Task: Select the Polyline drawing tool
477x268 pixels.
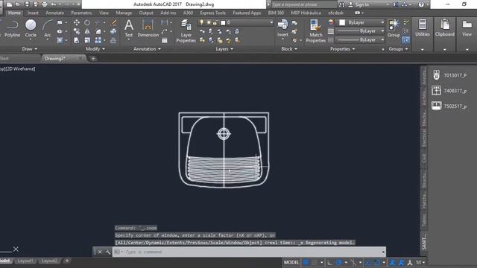Action: [12, 28]
